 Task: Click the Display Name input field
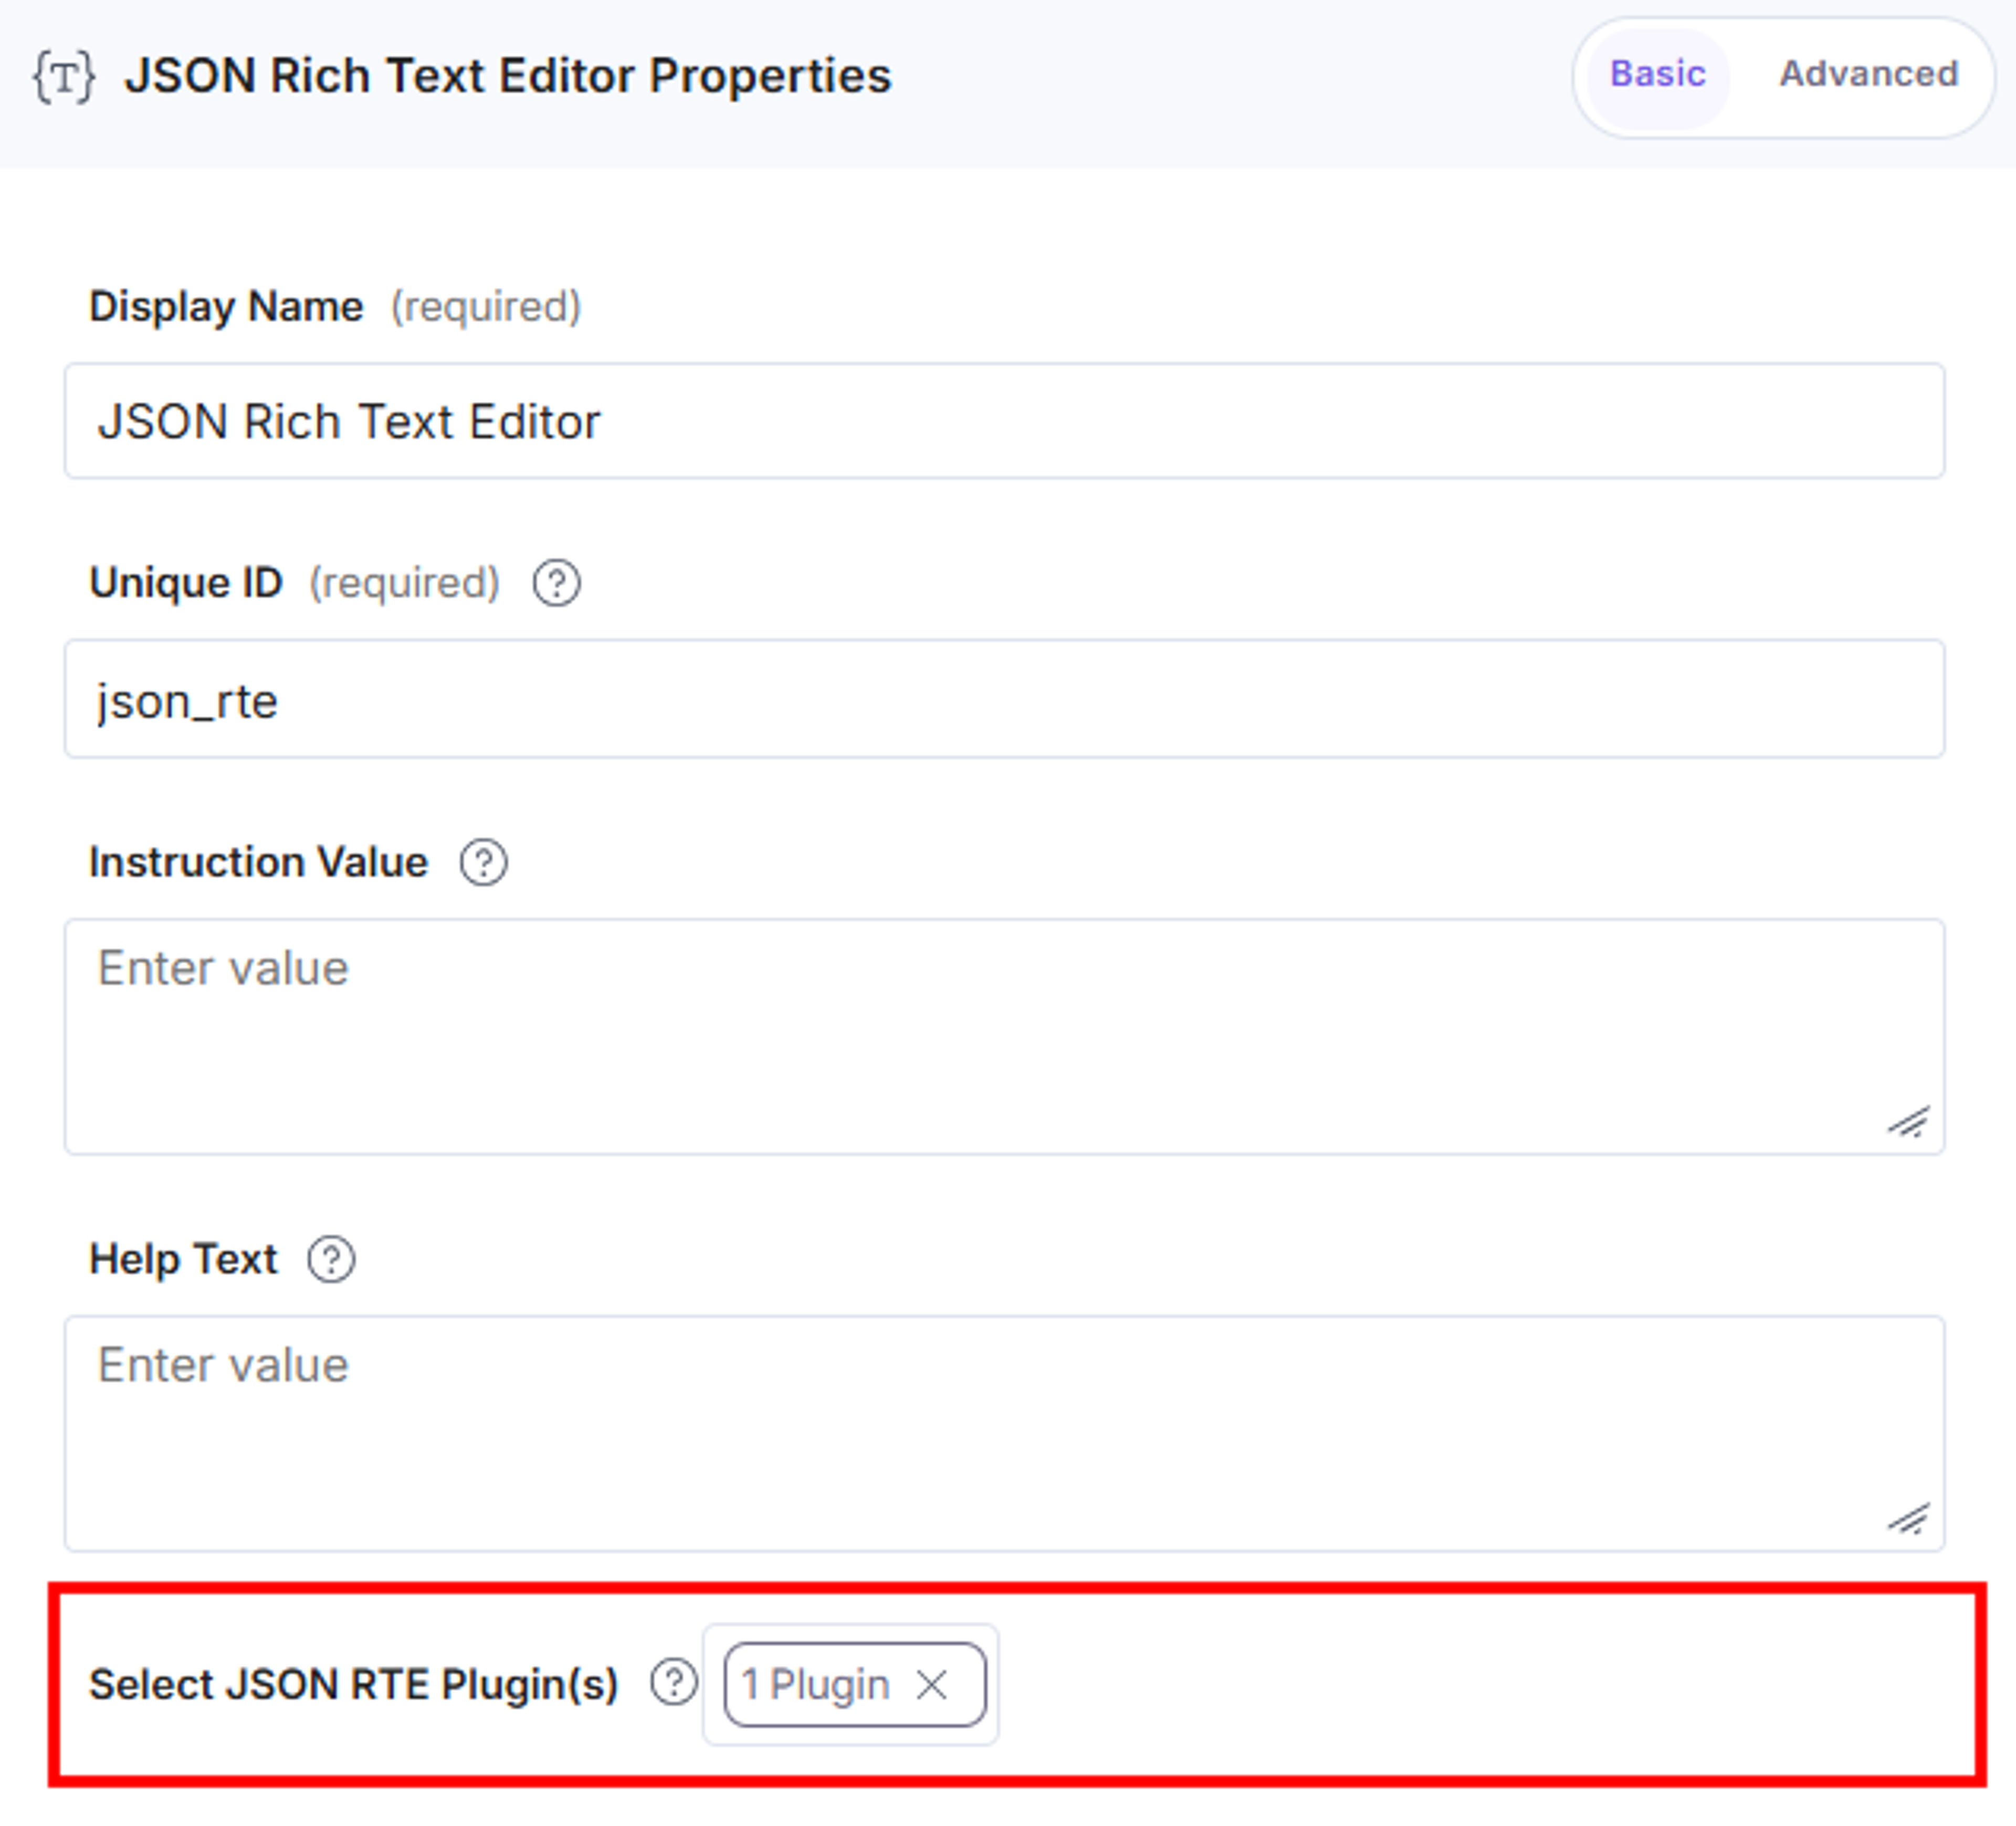click(x=1004, y=420)
